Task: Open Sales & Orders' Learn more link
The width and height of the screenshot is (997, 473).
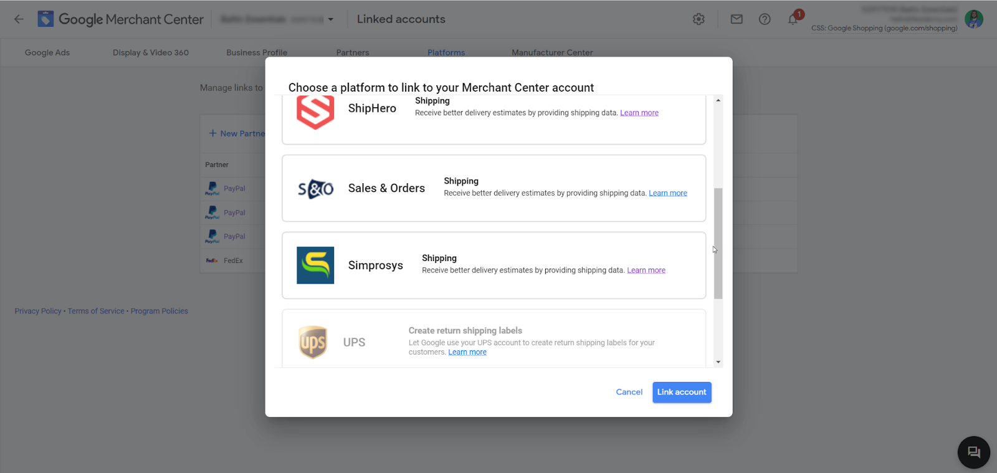Action: click(668, 193)
